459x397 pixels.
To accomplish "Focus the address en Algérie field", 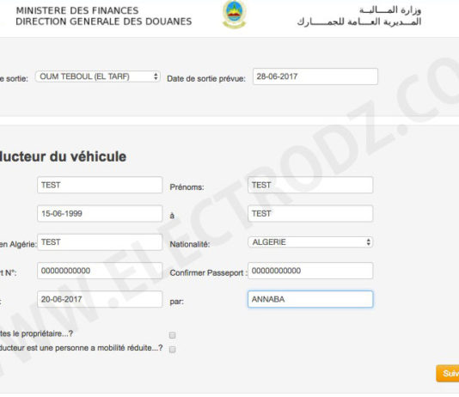I will tap(100, 242).
